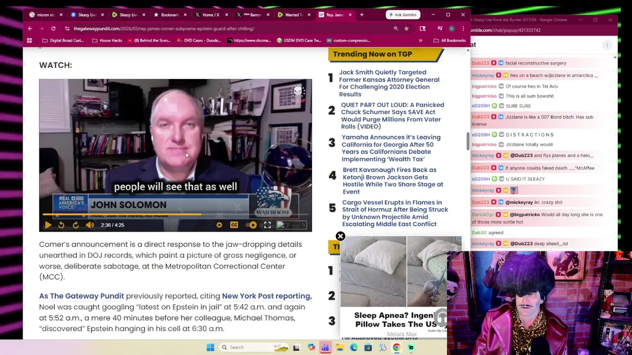Open Cargo Vessel Erupts in Flames article
Screen dimensions: 632x355
coord(395,213)
